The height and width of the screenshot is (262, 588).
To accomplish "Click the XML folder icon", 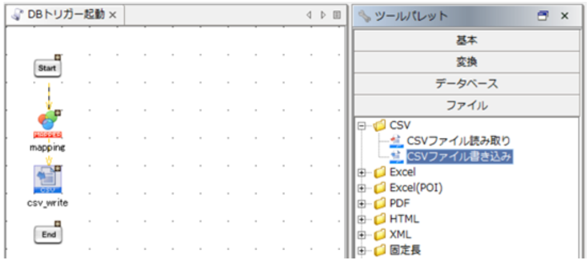I will point(380,235).
